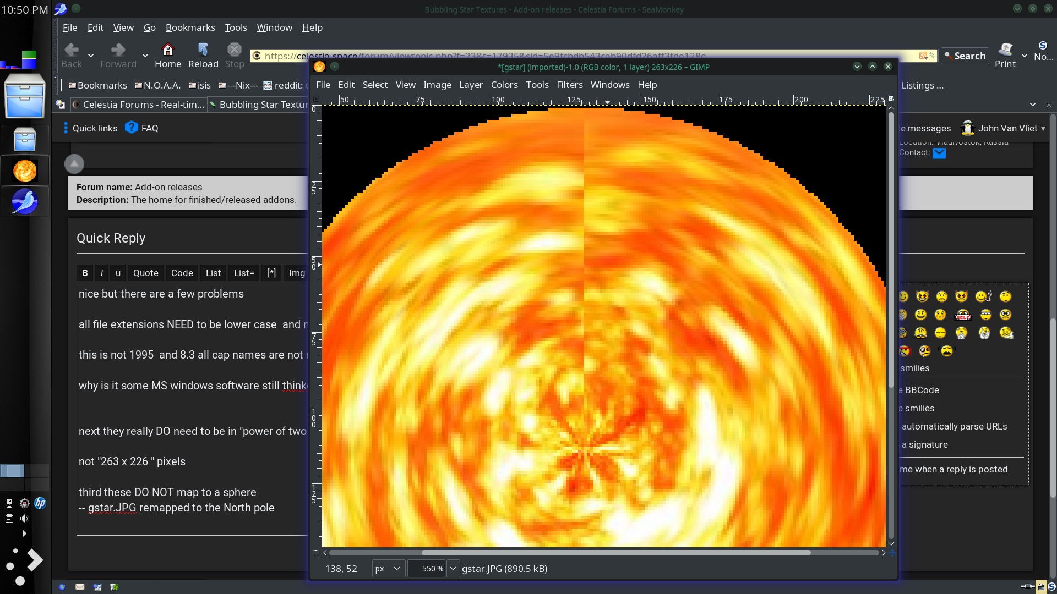
Task: Click the blue contact envelope icon
Action: (x=939, y=153)
